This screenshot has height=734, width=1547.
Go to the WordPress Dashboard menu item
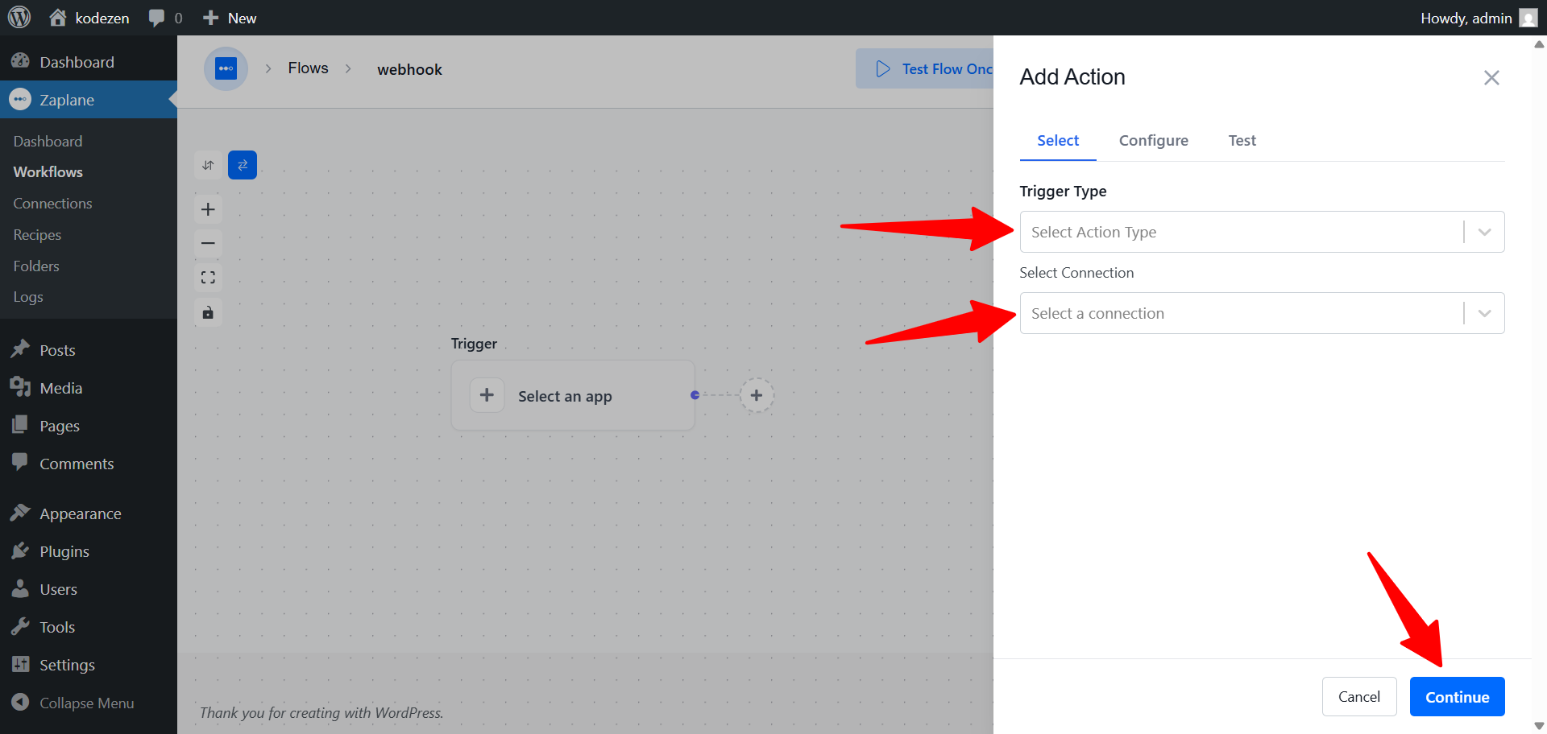coord(89,62)
